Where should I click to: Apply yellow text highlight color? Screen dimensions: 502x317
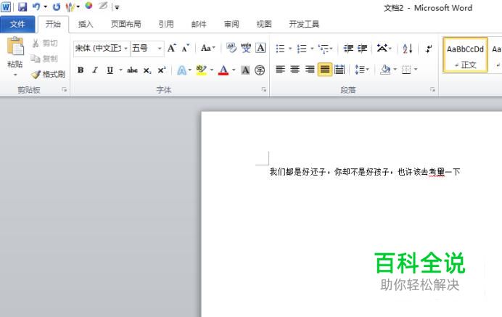202,70
